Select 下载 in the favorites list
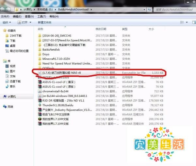This screenshot has height=166, width=196. pyautogui.click(x=12, y=41)
